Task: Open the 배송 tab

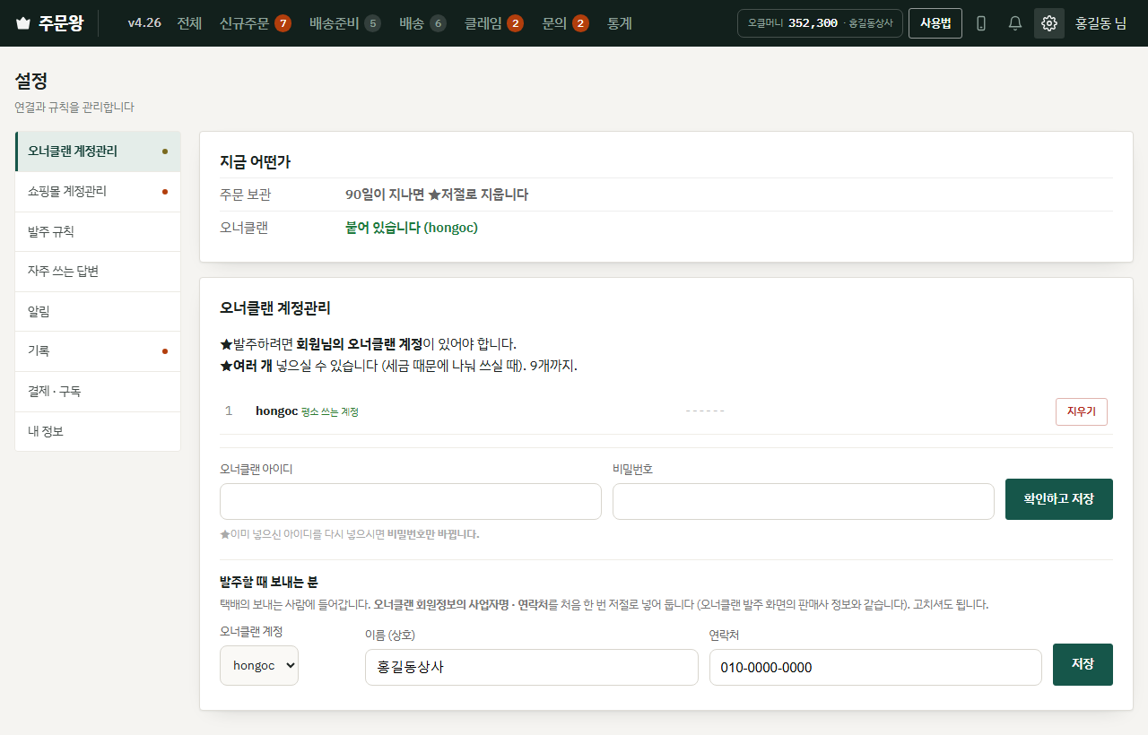Action: (x=422, y=23)
